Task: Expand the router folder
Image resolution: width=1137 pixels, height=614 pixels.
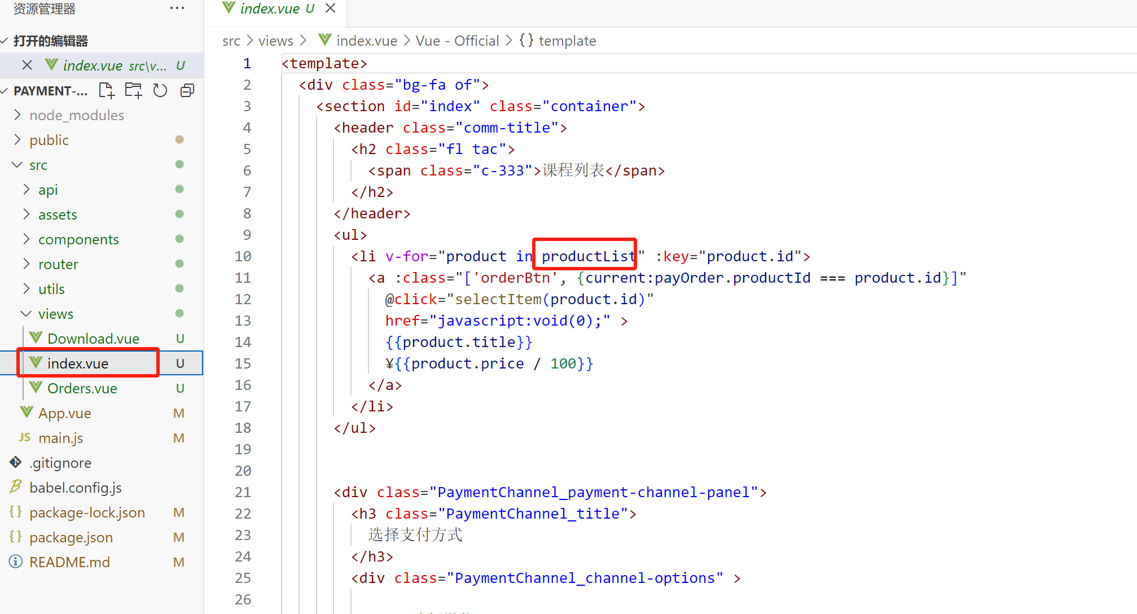Action: [x=58, y=264]
